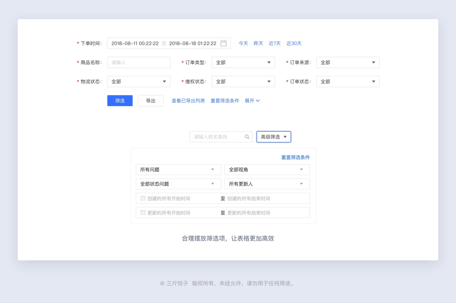456x303 pixels.
Task: Click 创建的所有结束时间 date field
Action: (249, 198)
